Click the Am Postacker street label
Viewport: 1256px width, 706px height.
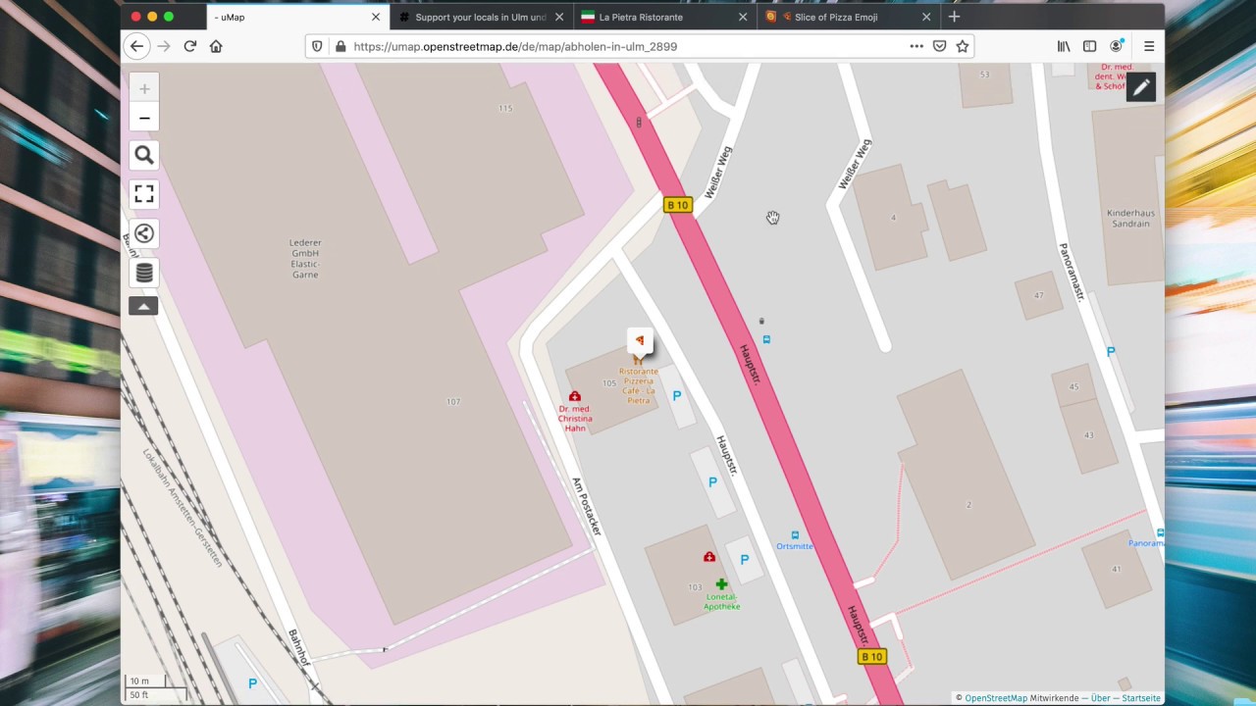586,506
